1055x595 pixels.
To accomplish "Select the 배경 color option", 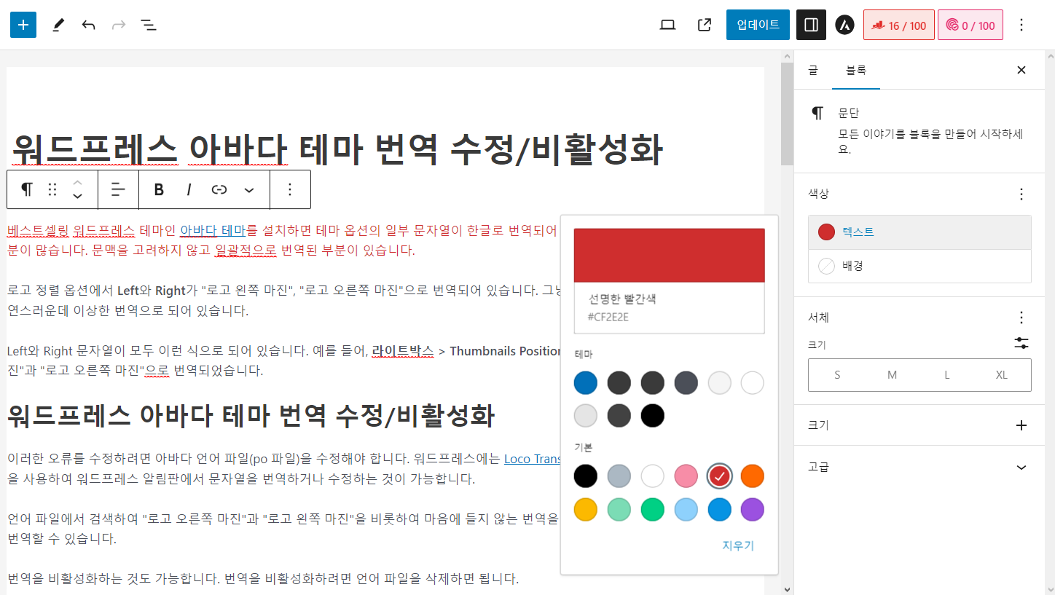I will point(919,266).
